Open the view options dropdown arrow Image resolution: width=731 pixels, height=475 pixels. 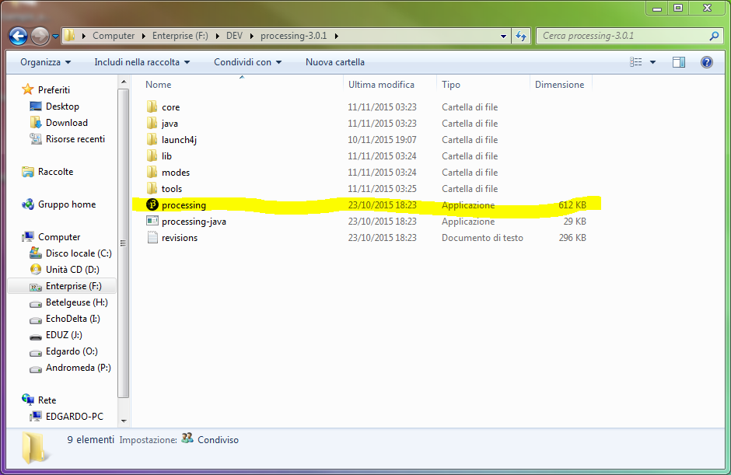652,62
